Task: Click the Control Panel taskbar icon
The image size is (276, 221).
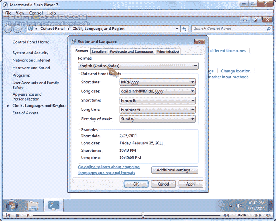Action: pyautogui.click(x=53, y=205)
